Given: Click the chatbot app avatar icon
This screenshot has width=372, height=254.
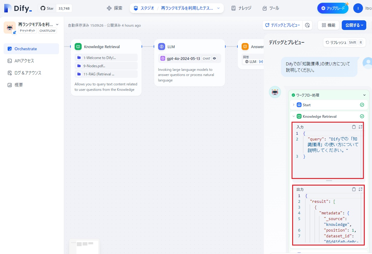Looking at the screenshot, I should tap(10, 28).
